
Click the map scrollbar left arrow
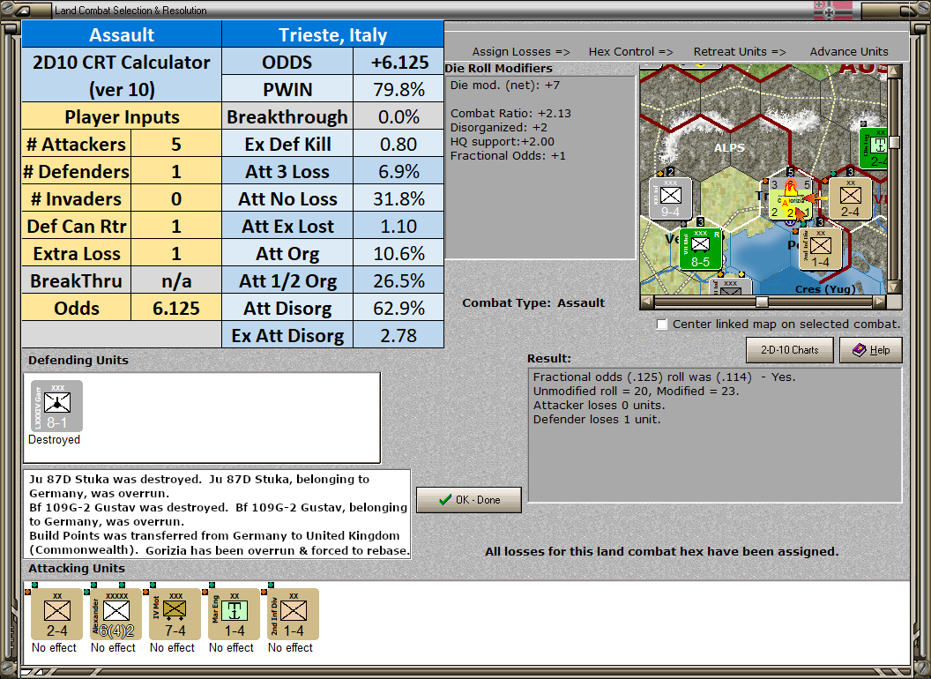(x=646, y=302)
